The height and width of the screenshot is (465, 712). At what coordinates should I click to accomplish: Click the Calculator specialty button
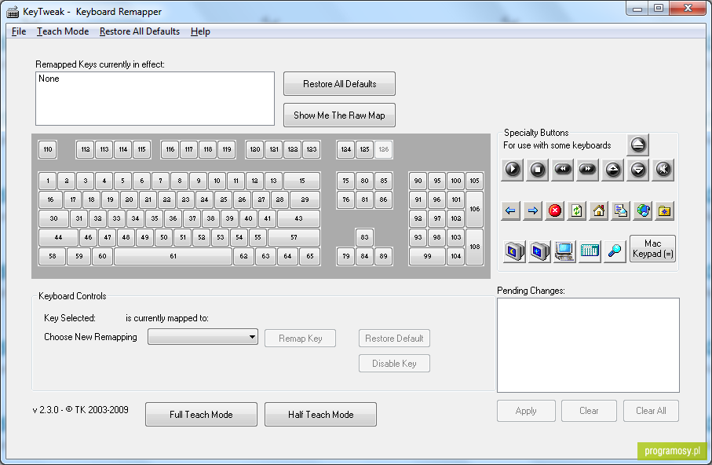[590, 251]
